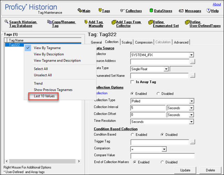The width and height of the screenshot is (224, 175).
Task: Open the Collection Interval units dropdown
Action: click(x=192, y=108)
